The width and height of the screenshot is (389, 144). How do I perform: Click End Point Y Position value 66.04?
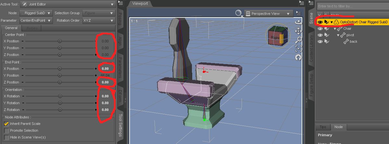point(105,75)
